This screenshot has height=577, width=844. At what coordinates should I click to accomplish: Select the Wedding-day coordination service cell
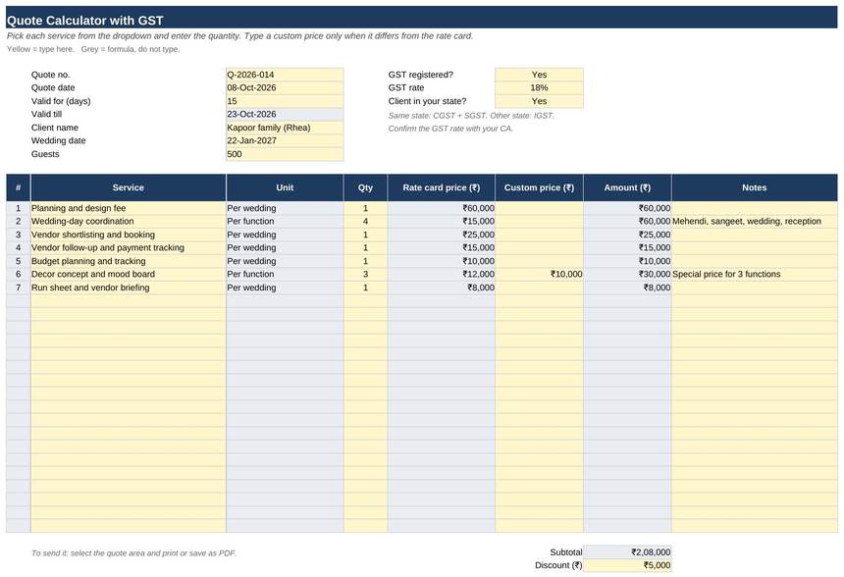[x=129, y=221]
